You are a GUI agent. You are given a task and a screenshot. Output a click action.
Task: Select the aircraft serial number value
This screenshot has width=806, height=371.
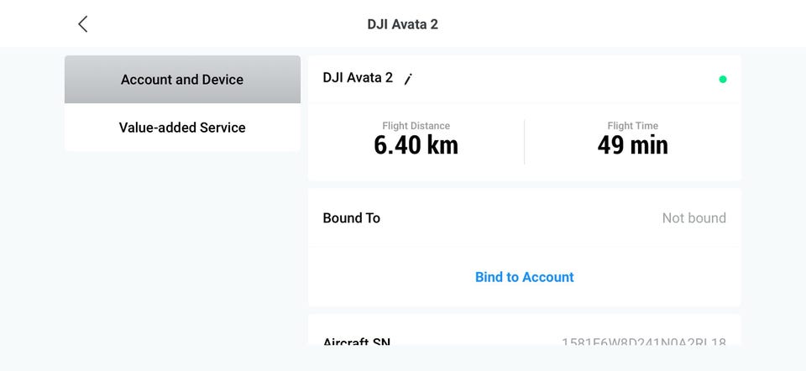point(643,341)
